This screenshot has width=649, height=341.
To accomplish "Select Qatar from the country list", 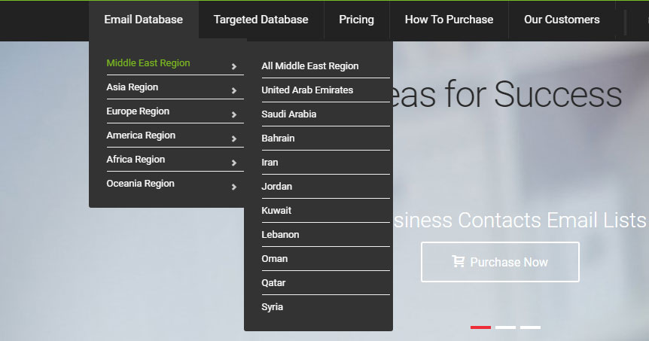I will pyautogui.click(x=273, y=283).
